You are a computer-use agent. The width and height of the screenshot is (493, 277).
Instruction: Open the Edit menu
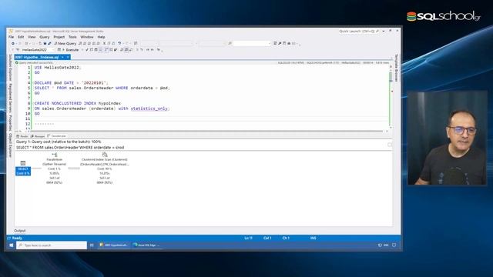[21, 37]
